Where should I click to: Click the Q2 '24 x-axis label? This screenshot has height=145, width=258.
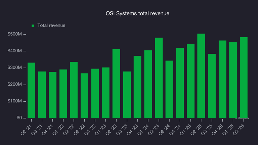tap(154, 130)
